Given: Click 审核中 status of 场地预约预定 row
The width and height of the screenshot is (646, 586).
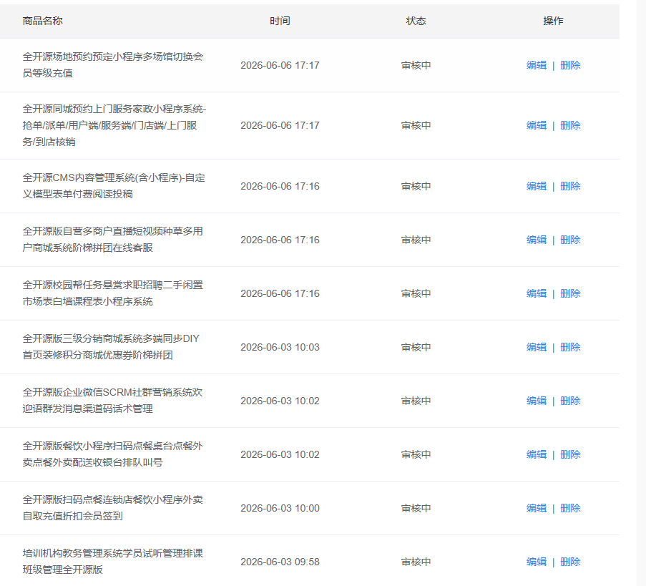Looking at the screenshot, I should tap(416, 65).
